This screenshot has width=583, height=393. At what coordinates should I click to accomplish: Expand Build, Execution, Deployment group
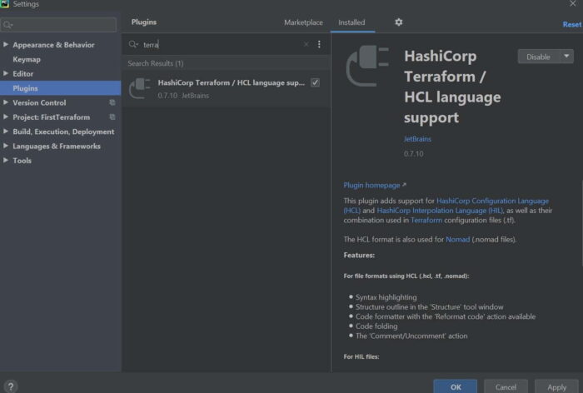click(x=6, y=132)
